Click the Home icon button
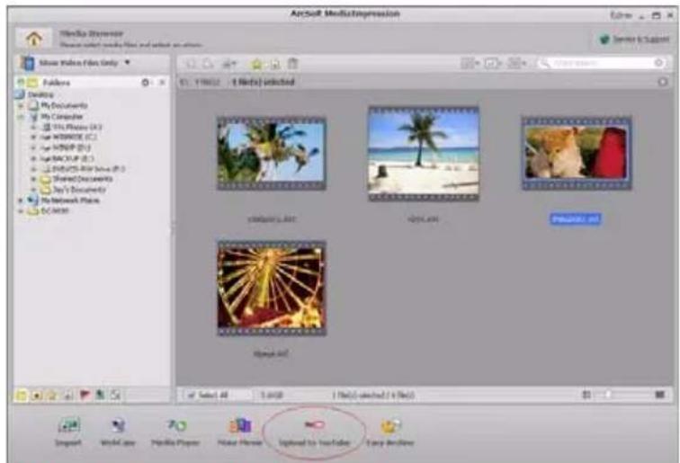Image resolution: width=680 pixels, height=463 pixels. coord(34,39)
